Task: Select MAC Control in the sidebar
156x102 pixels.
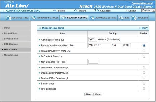Action: 10,49
